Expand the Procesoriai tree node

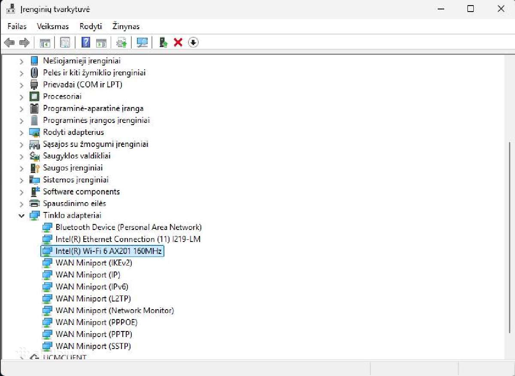click(x=21, y=97)
